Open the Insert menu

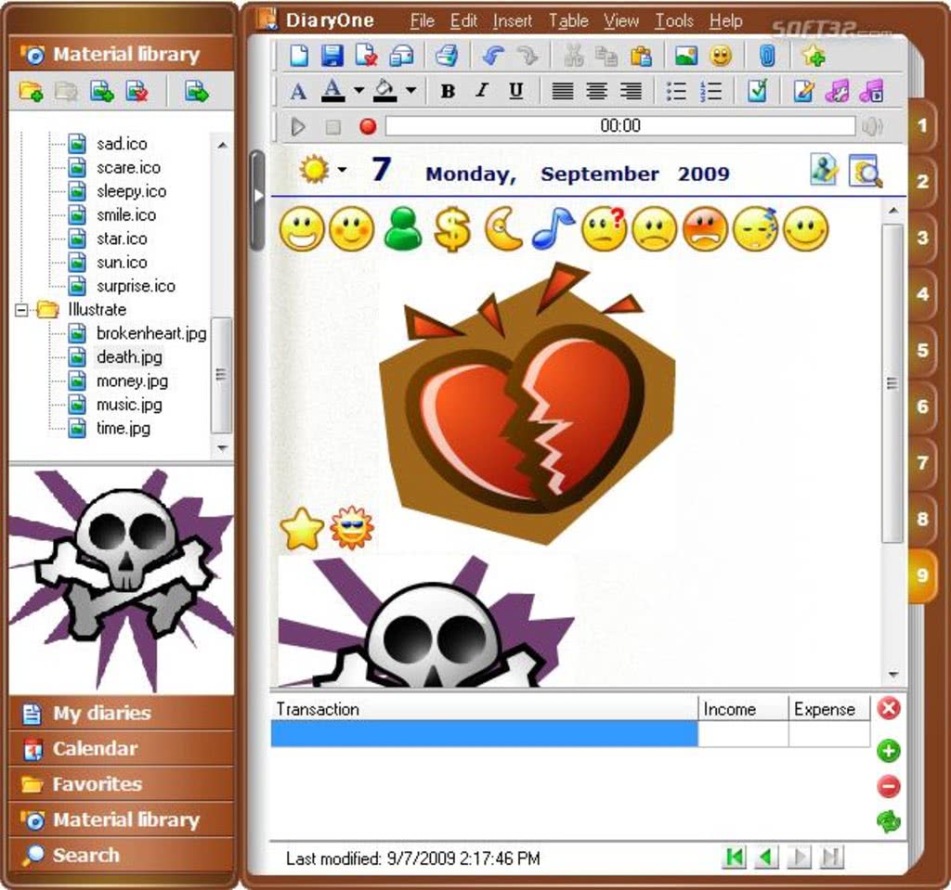click(513, 20)
